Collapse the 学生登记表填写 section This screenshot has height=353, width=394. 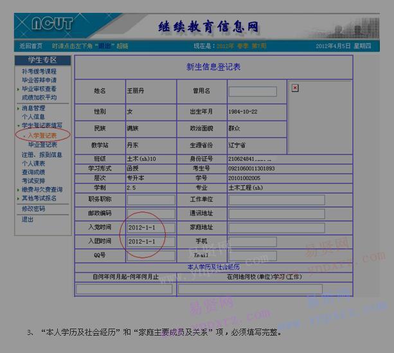18,126
